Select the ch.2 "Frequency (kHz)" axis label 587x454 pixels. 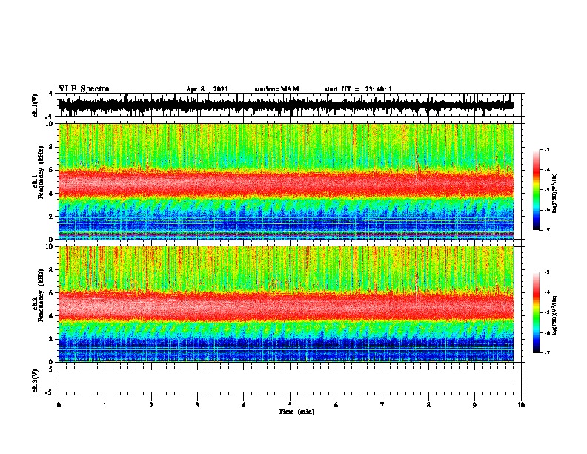pyautogui.click(x=41, y=295)
